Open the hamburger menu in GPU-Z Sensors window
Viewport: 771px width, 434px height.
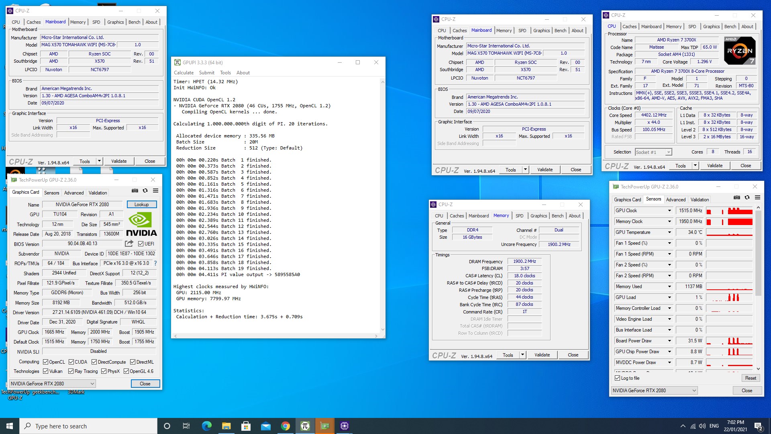click(x=757, y=198)
